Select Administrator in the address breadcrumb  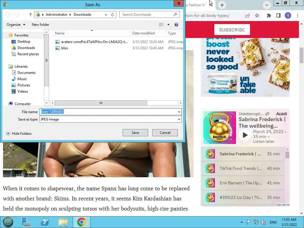(56, 15)
